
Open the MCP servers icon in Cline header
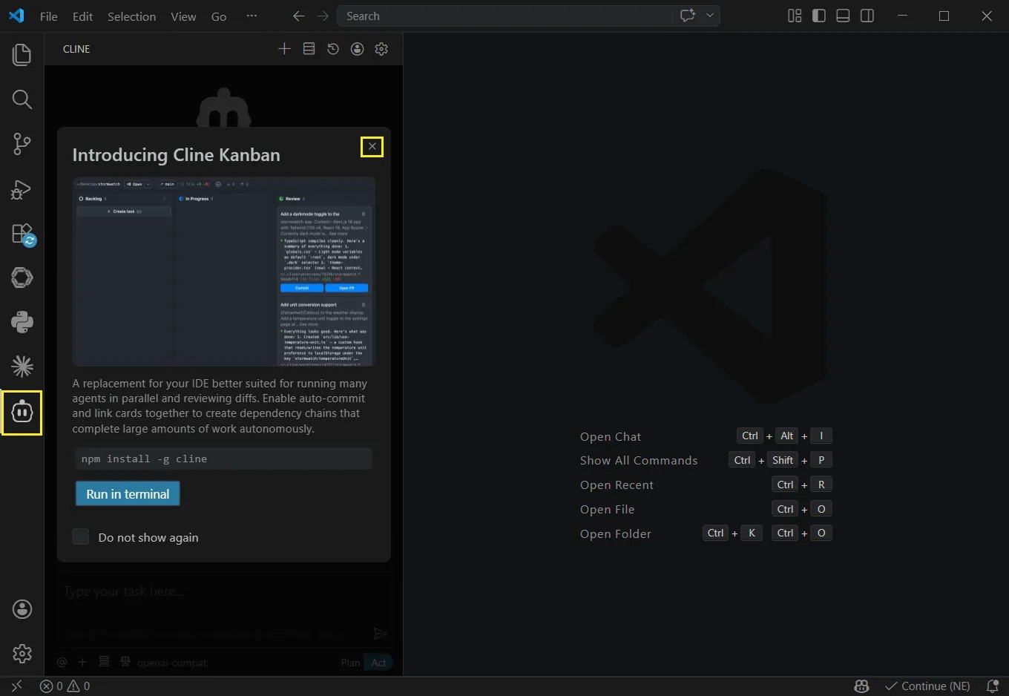[309, 49]
